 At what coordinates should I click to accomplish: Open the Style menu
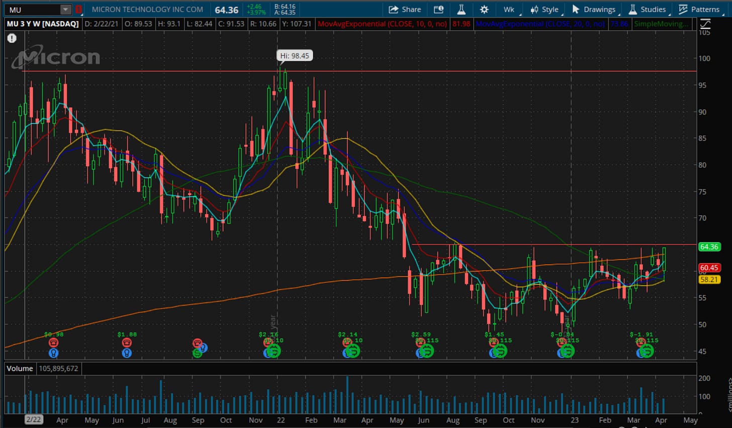coord(545,10)
